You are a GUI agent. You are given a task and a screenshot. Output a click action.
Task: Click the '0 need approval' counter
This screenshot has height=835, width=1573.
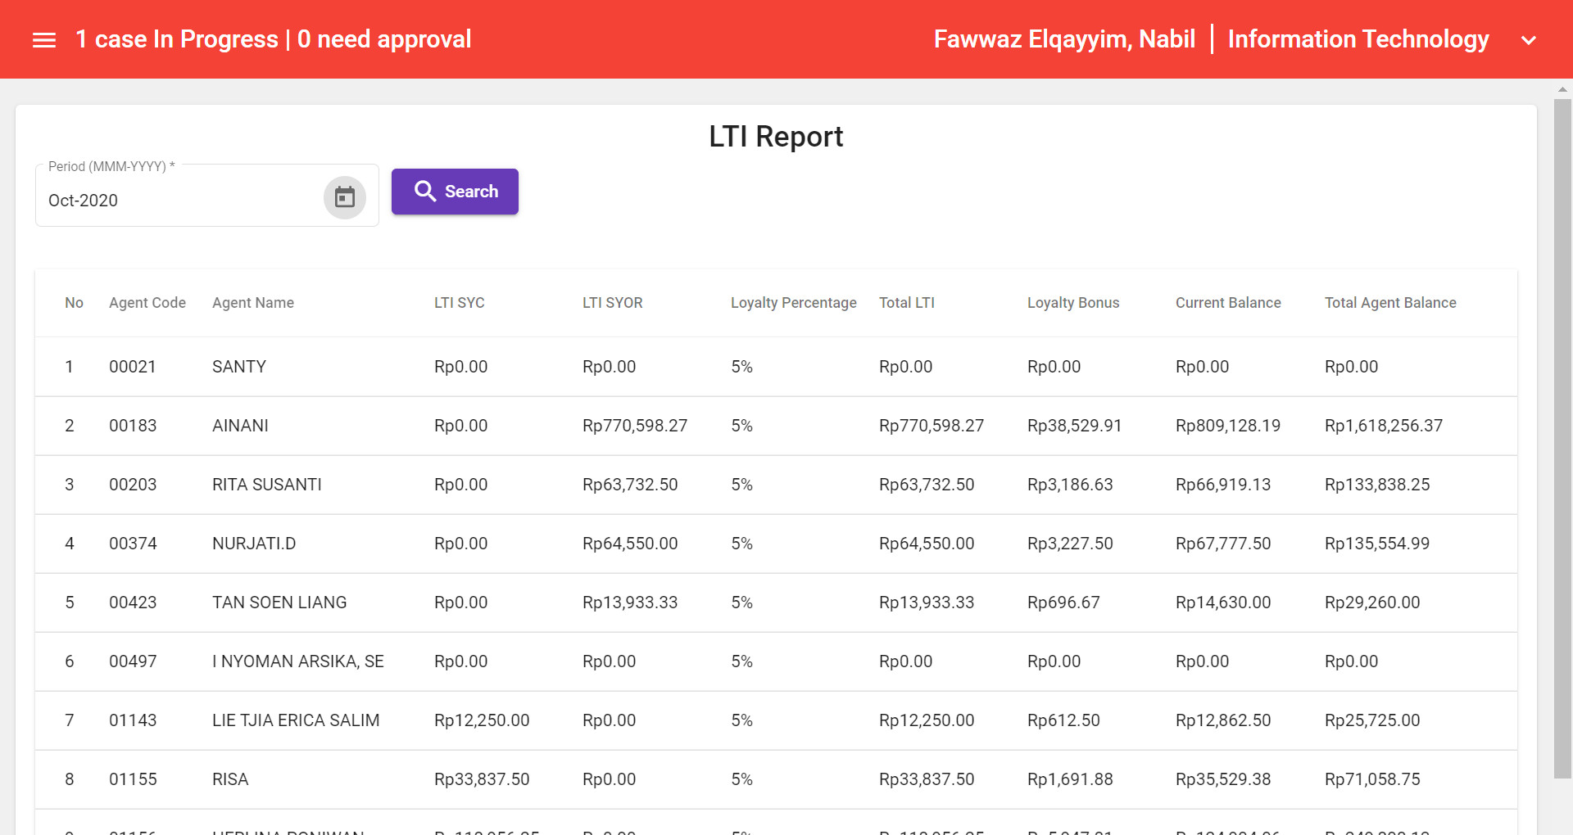click(385, 38)
